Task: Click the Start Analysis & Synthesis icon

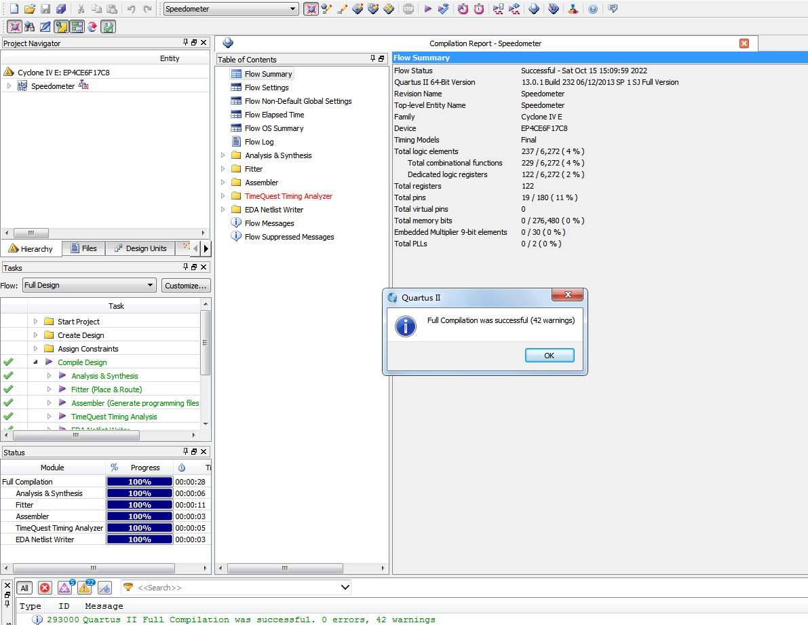Action: [x=443, y=9]
